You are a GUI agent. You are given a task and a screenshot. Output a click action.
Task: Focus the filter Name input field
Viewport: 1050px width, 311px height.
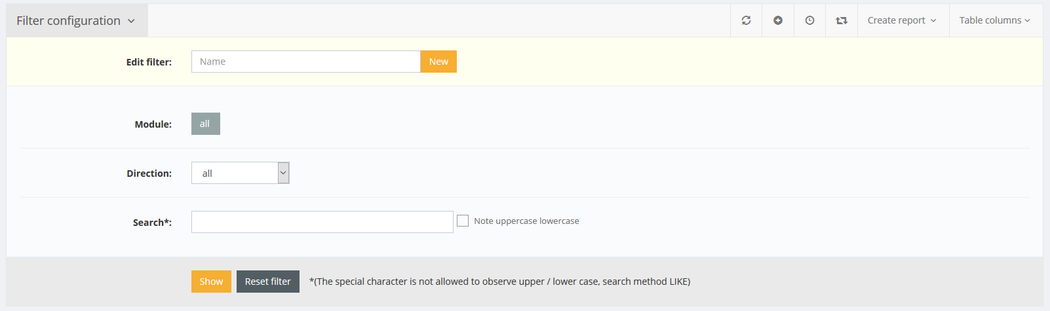click(x=305, y=62)
